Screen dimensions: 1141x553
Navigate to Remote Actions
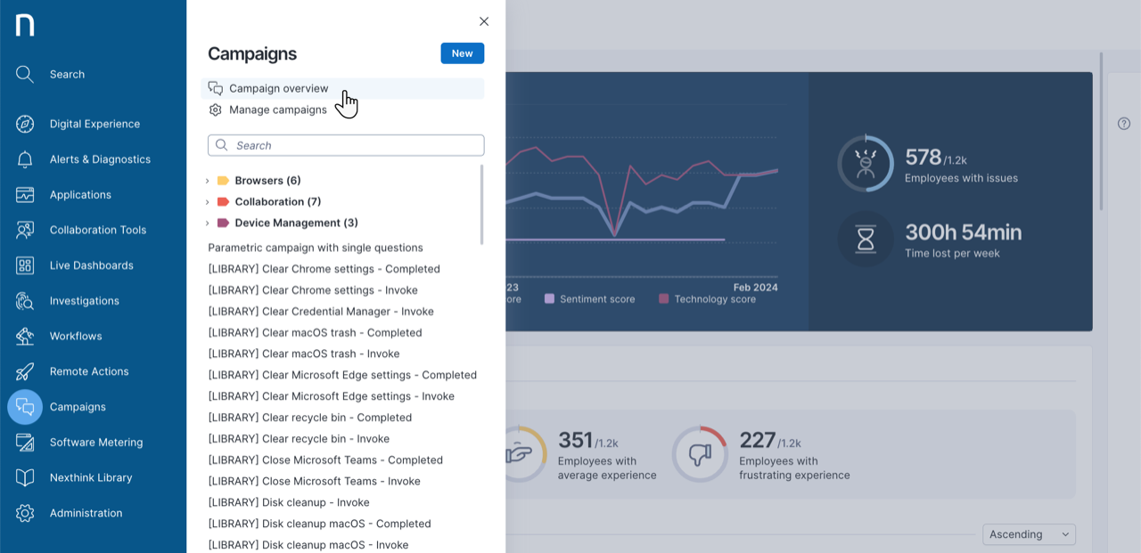point(24,371)
